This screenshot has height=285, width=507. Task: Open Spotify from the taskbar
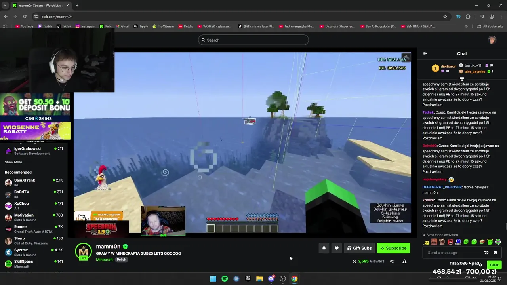[x=225, y=279]
